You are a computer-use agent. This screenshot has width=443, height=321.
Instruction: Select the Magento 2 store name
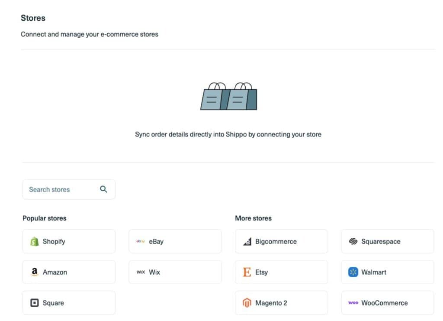click(x=271, y=303)
